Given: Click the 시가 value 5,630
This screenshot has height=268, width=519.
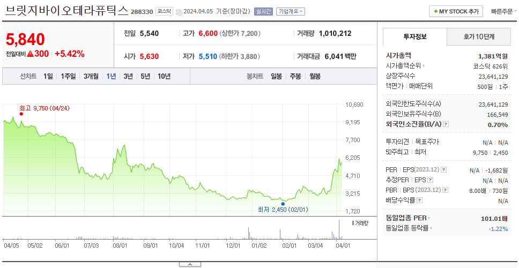Looking at the screenshot, I should pos(149,57).
